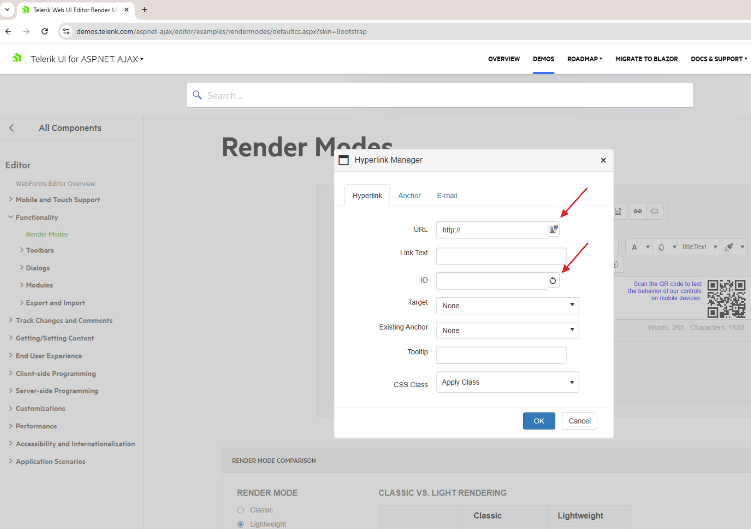Open the Existing Anchor dropdown
Screen dimensions: 751x529
click(x=507, y=330)
